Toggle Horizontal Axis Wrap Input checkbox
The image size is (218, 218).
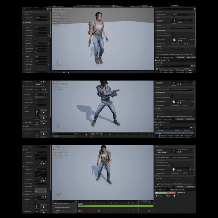pos(35,41)
